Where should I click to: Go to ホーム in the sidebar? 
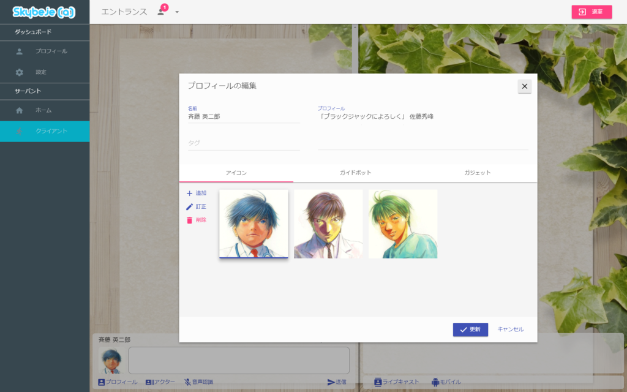(x=45, y=110)
